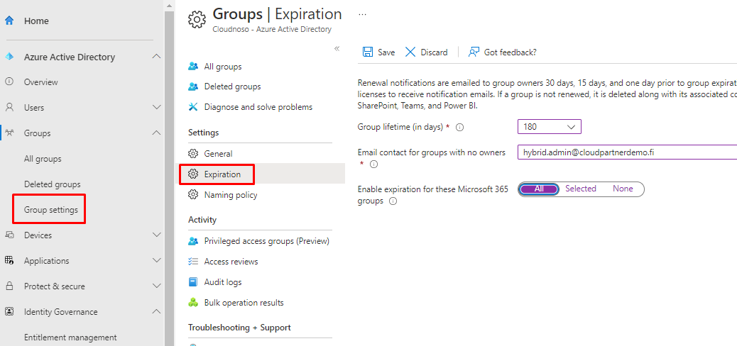Click the Diagnose and solve problems wrench icon
The width and height of the screenshot is (737, 346).
coord(193,107)
